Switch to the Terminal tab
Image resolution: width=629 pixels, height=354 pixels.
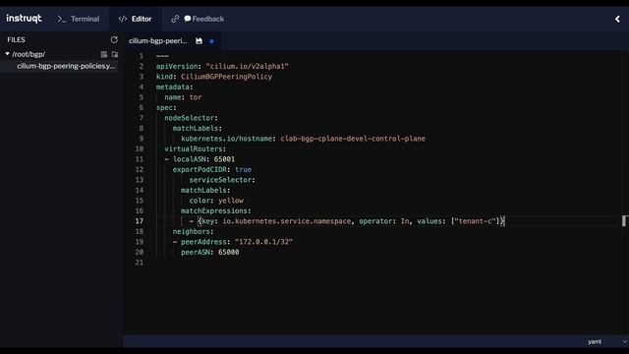coord(79,19)
